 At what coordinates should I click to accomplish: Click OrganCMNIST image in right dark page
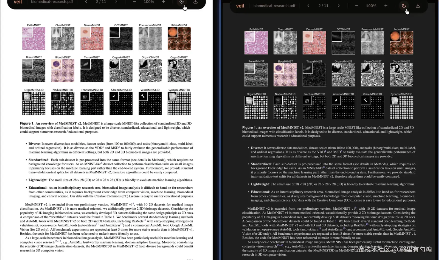372,75
